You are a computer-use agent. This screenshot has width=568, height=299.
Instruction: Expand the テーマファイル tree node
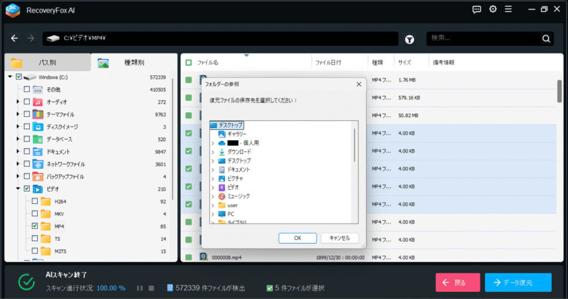tap(18, 114)
